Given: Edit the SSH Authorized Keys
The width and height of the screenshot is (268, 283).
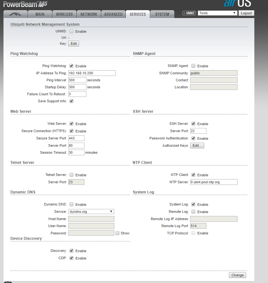Looking at the screenshot, I should pos(197,145).
